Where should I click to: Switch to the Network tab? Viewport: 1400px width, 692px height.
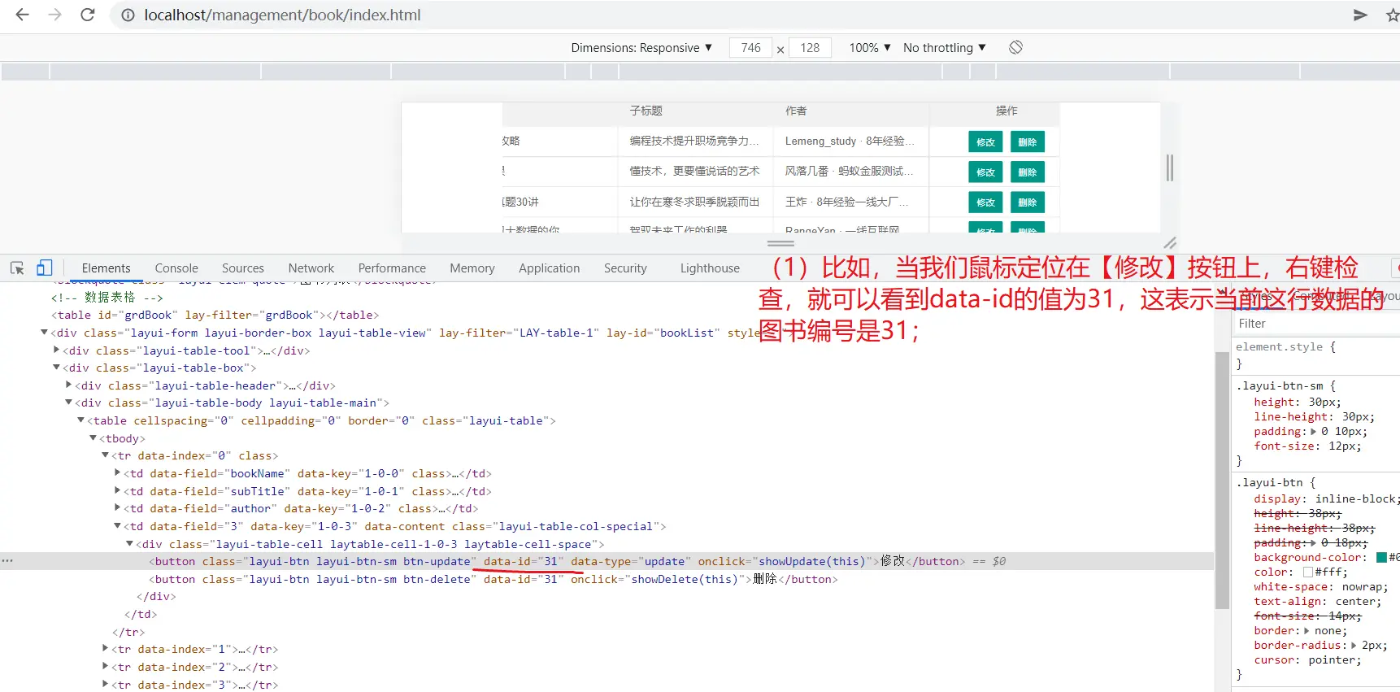pyautogui.click(x=311, y=268)
